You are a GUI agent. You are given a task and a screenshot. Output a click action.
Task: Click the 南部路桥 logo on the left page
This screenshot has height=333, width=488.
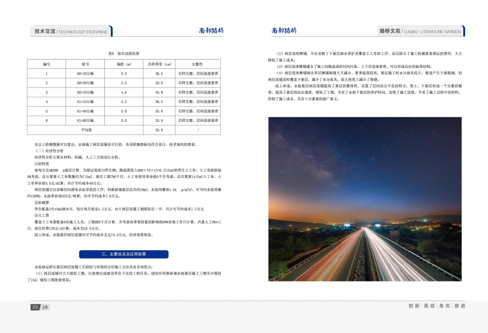211,31
